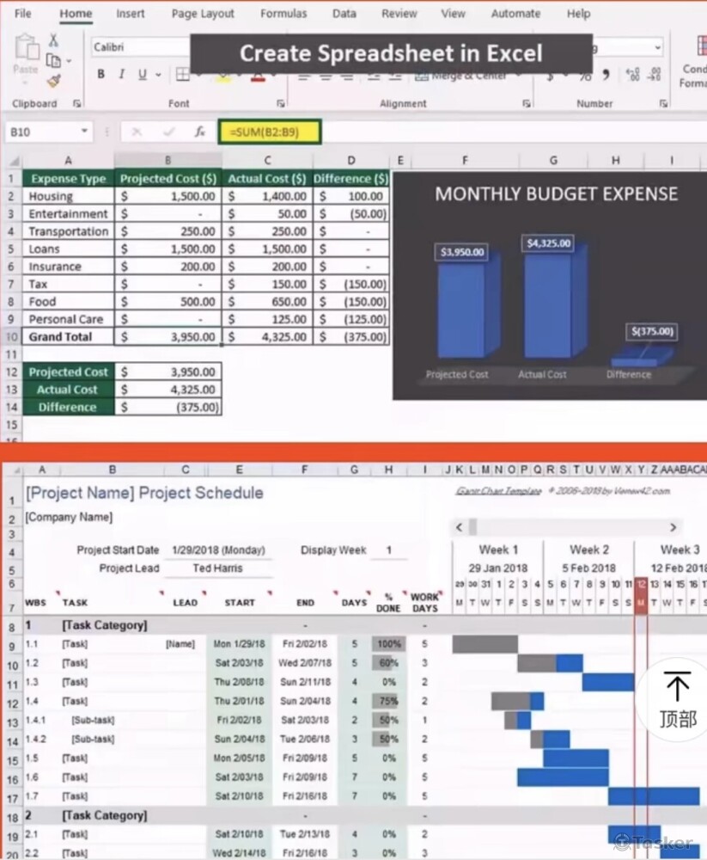Open the Font group dialog launcher
Screen dimensions: 707x860
tap(281, 104)
